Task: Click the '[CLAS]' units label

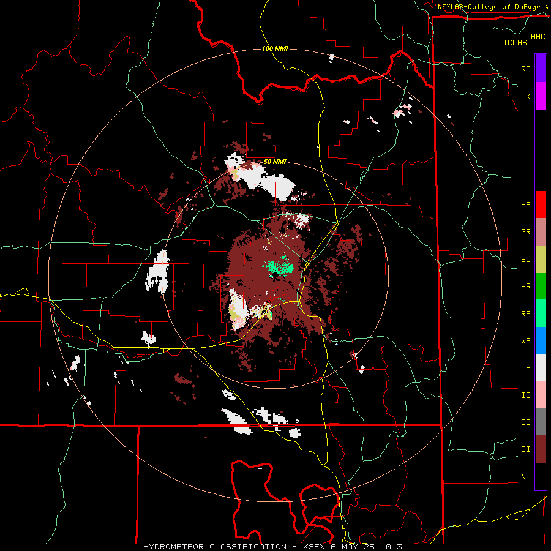Action: point(517,42)
